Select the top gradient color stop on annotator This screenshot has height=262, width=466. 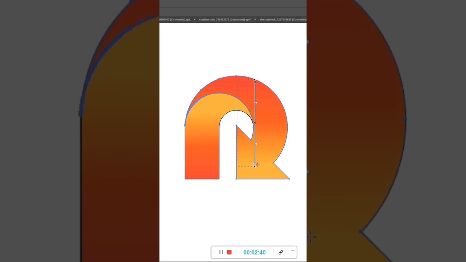pyautogui.click(x=254, y=82)
